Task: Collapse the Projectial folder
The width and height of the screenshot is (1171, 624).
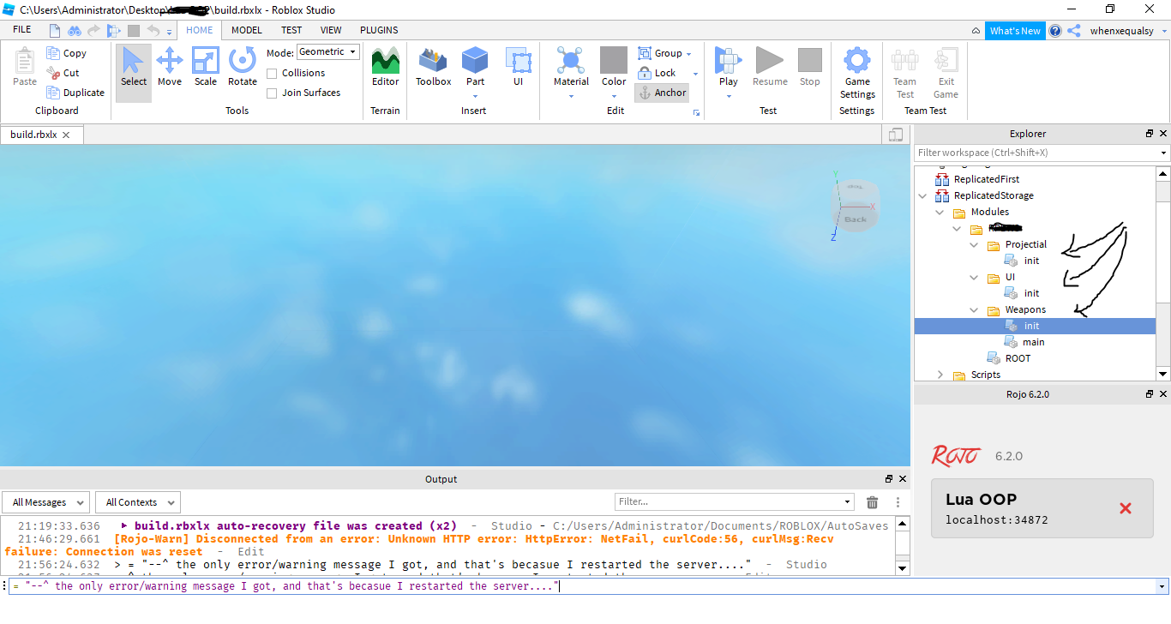Action: click(x=974, y=244)
